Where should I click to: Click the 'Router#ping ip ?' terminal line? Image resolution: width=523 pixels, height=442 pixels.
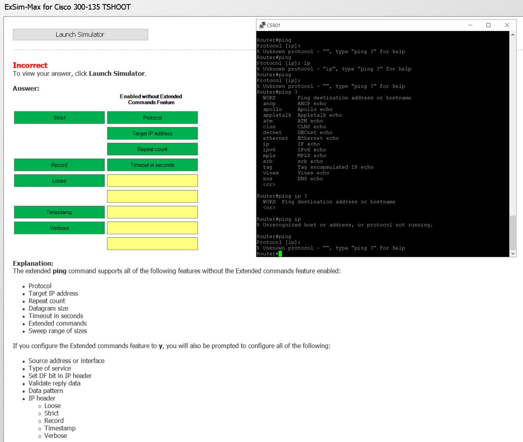[x=282, y=196]
